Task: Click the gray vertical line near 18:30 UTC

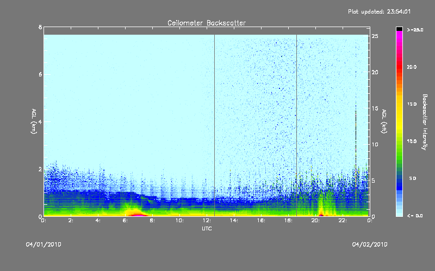Action: coord(296,125)
